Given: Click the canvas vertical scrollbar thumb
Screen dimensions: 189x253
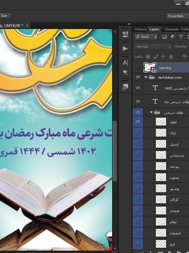Looking at the screenshot, I should (x=115, y=151).
